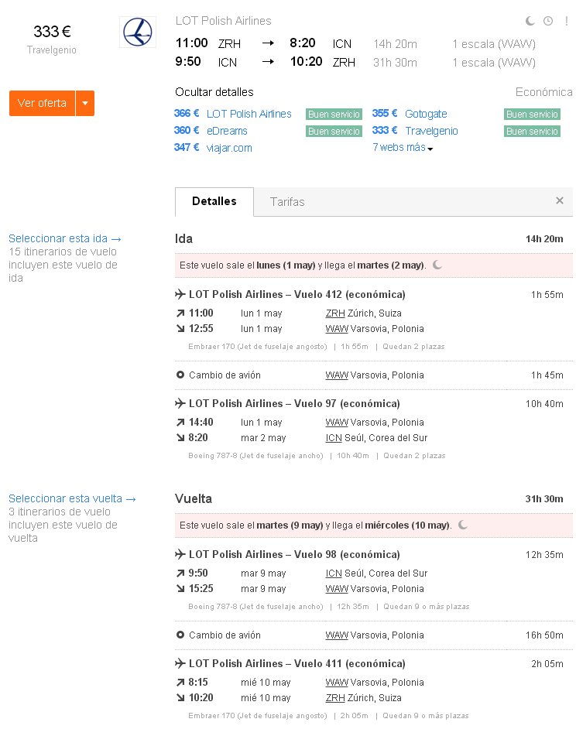Open the dropdown arrow beside Ver oferta
This screenshot has width=576, height=736.
pos(85,103)
